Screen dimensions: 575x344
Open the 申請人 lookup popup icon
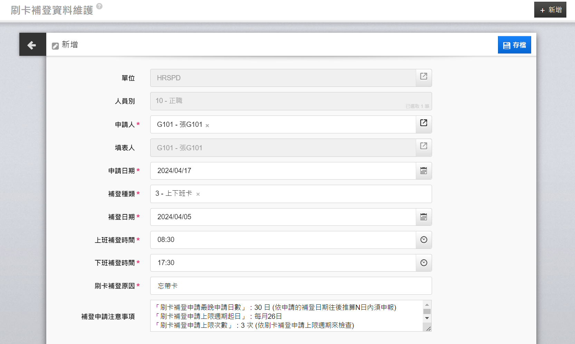pos(423,123)
